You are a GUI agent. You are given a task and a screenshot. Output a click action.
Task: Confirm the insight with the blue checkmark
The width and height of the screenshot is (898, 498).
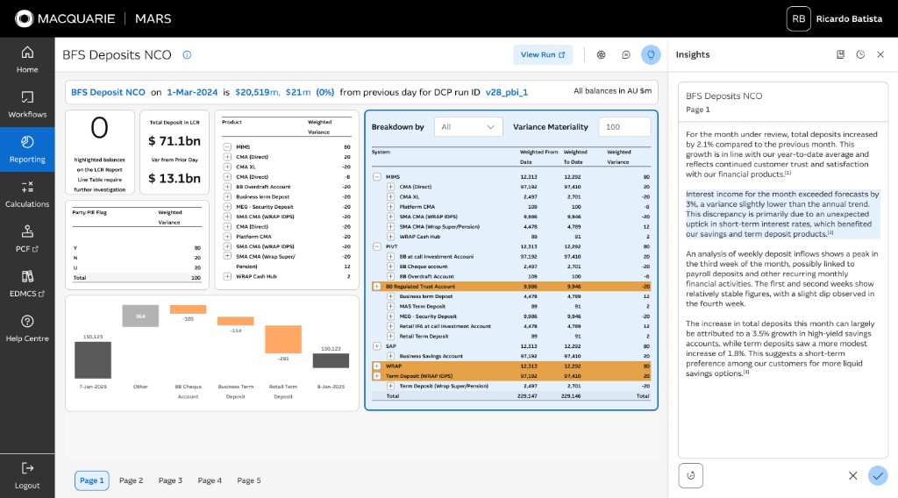(x=877, y=476)
